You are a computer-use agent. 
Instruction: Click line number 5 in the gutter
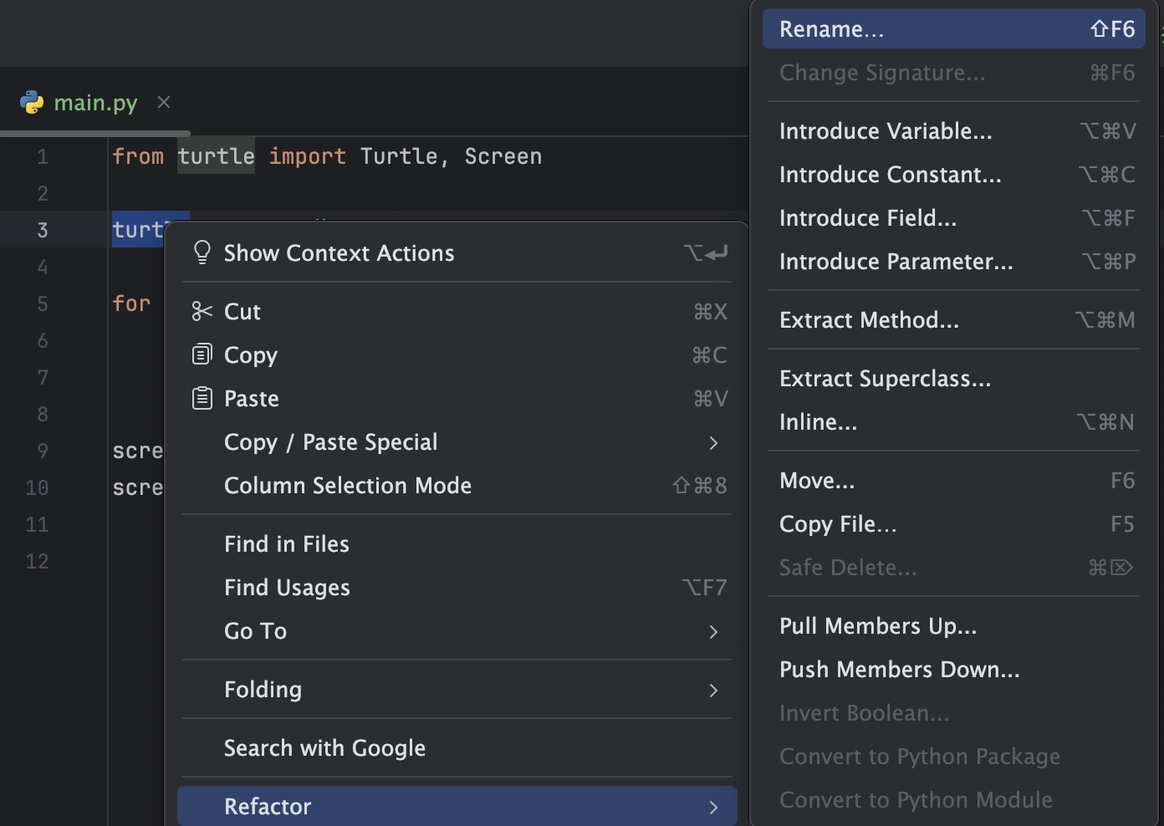coord(43,303)
